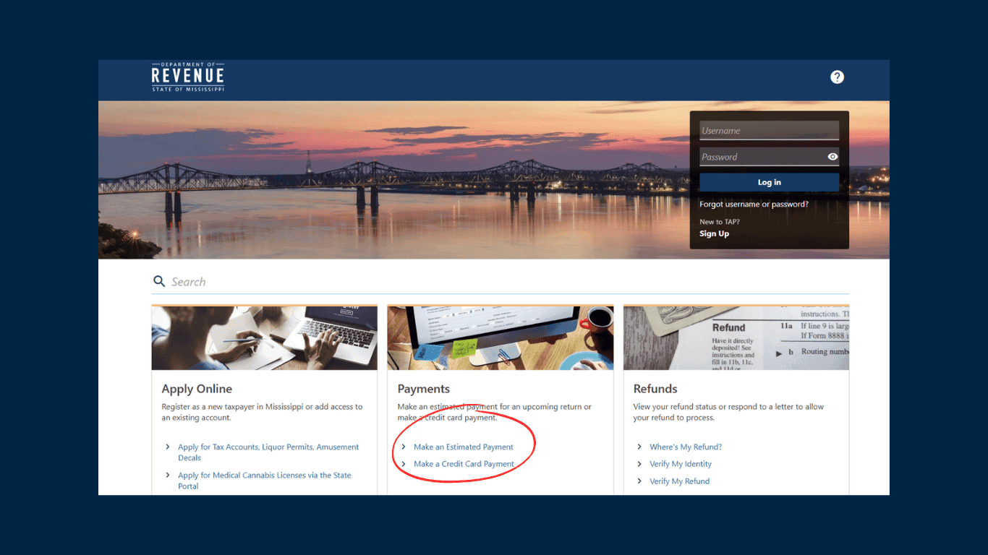
Task: Select Verify My Refund link
Action: pyautogui.click(x=679, y=481)
